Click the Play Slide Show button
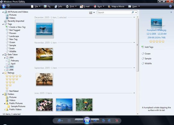Viewport: 174px width, 125px height. 87,121
